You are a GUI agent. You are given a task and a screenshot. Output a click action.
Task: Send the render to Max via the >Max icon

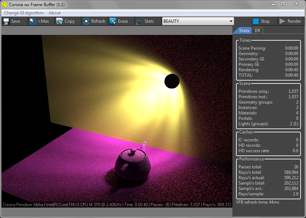[x=33, y=21]
